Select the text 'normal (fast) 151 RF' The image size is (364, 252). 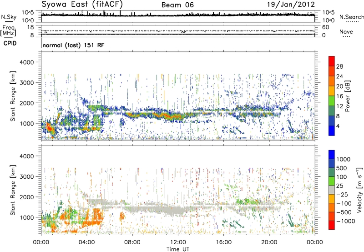click(x=73, y=45)
